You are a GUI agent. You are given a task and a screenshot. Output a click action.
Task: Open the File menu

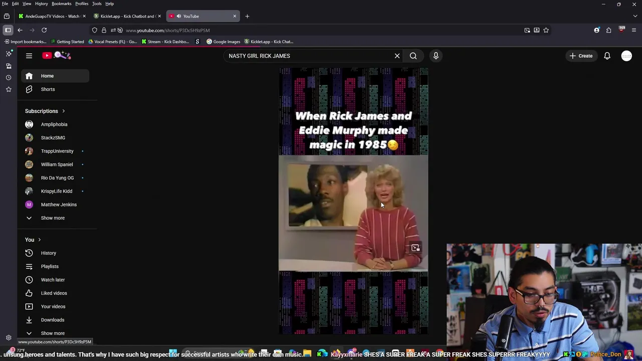click(5, 4)
